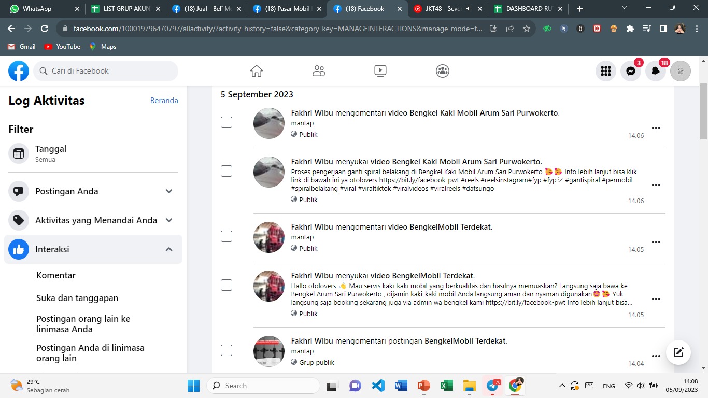Viewport: 708px width, 398px height.
Task: Expand the Postingan Anda section chevron
Action: 169,191
